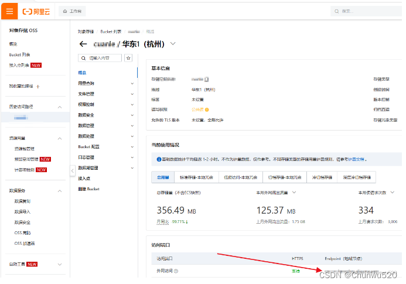Select the 低频访问-本地冗余 tab
The width and height of the screenshot is (406, 284).
(241, 177)
